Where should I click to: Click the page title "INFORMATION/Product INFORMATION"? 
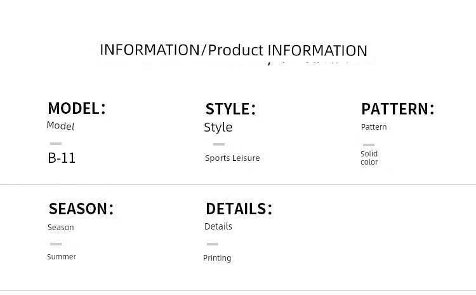[234, 50]
